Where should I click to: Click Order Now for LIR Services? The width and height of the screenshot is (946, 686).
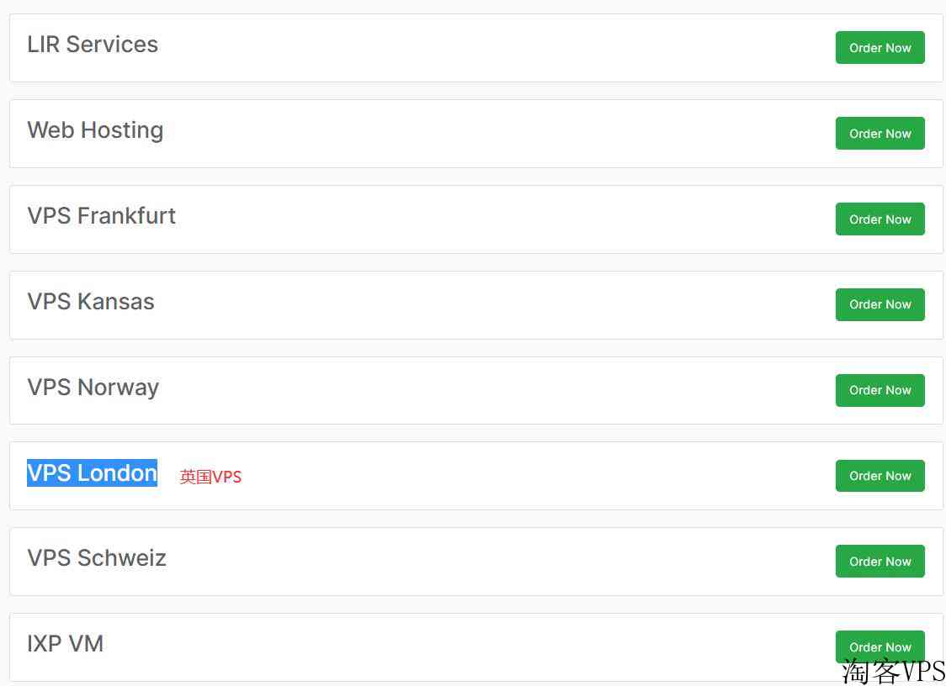(880, 48)
